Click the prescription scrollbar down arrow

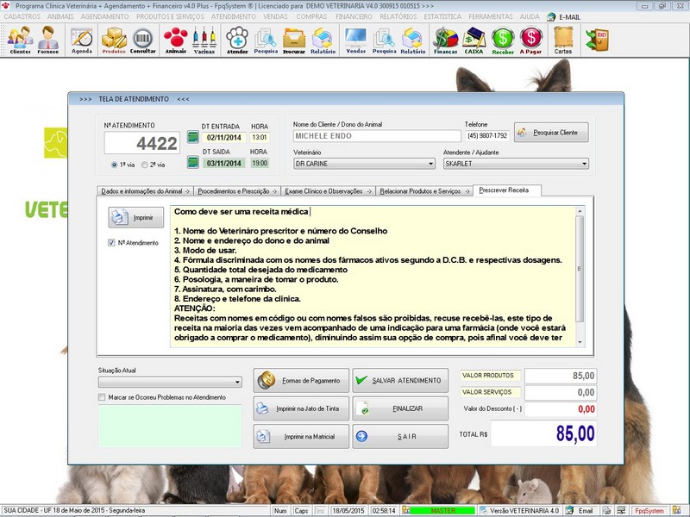pyautogui.click(x=580, y=342)
